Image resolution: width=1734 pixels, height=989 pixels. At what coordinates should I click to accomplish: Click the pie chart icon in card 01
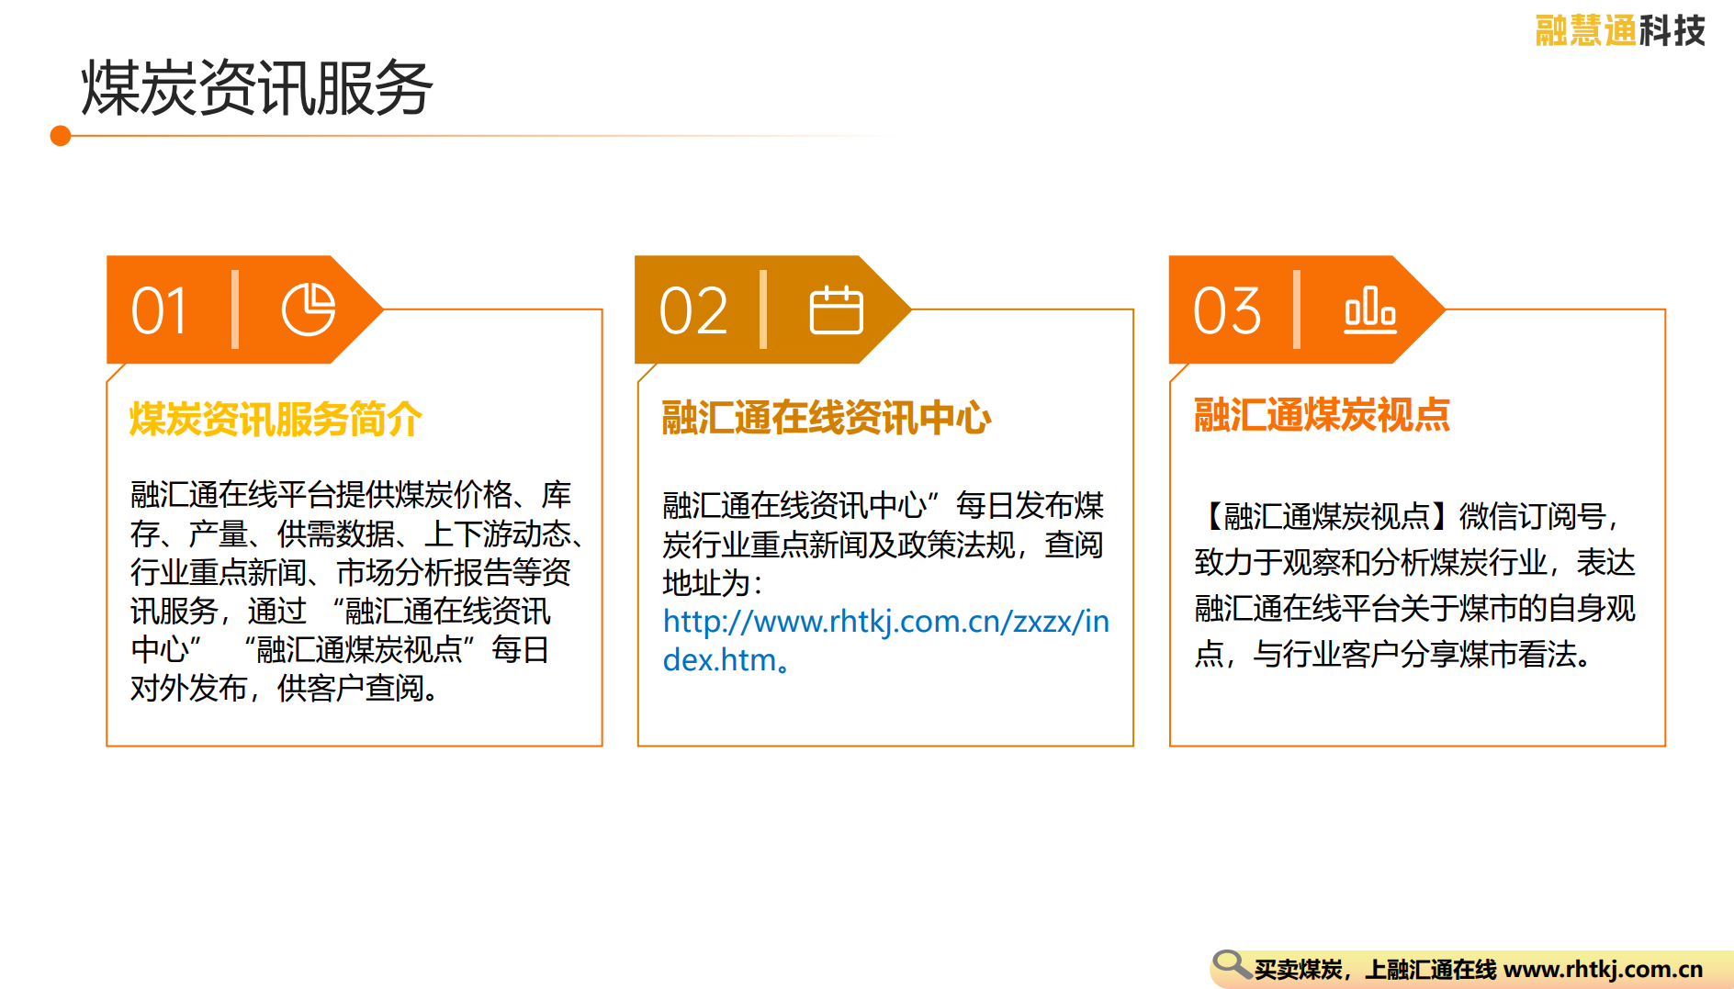309,309
